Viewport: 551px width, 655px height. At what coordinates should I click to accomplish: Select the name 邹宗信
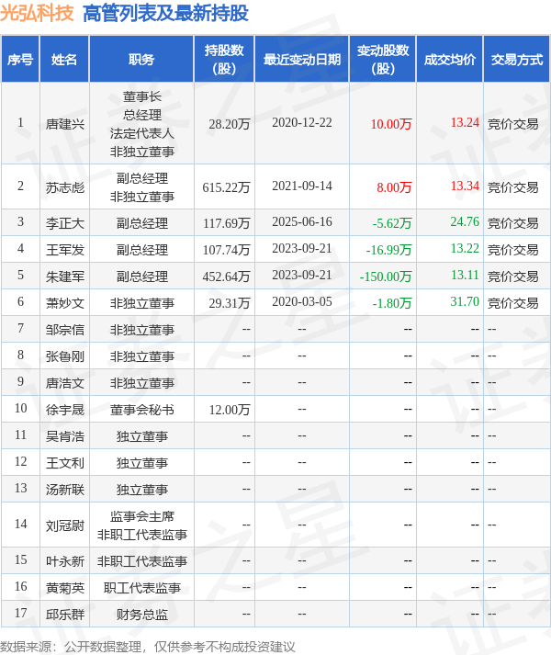click(65, 330)
